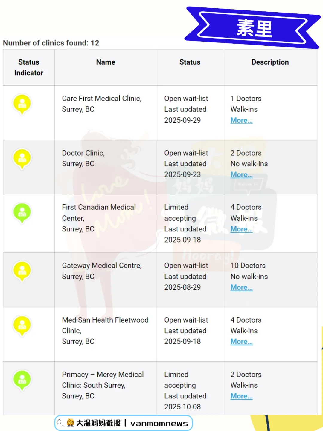Click Doctor Clinic yellow status pin
This screenshot has width=323, height=431.
click(22, 158)
